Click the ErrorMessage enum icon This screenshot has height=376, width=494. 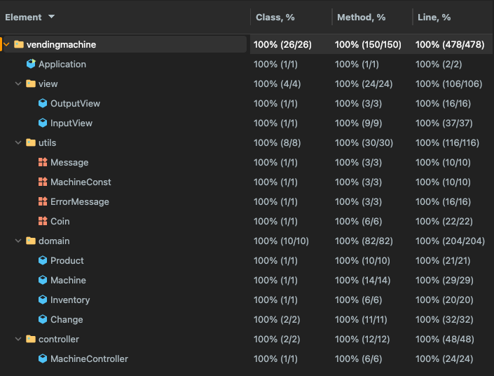[x=43, y=201]
